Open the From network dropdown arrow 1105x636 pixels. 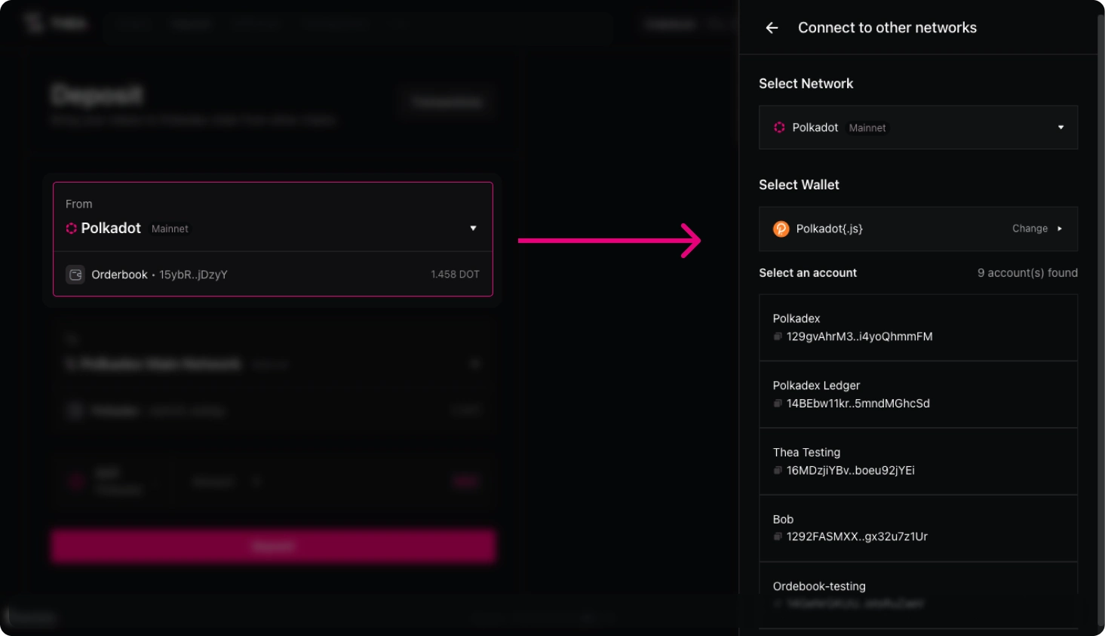click(x=473, y=228)
